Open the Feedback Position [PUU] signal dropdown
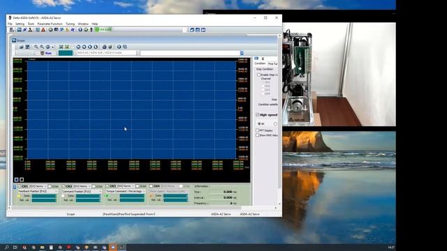 [38, 191]
